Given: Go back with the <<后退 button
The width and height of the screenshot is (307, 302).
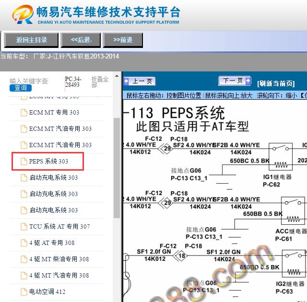Looking at the screenshot, I should [81, 40].
